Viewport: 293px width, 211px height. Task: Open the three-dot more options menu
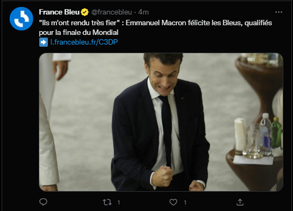pos(278,12)
